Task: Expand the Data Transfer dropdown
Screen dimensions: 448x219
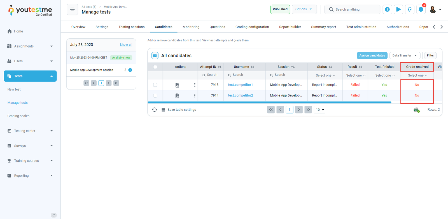Action: pos(405,55)
